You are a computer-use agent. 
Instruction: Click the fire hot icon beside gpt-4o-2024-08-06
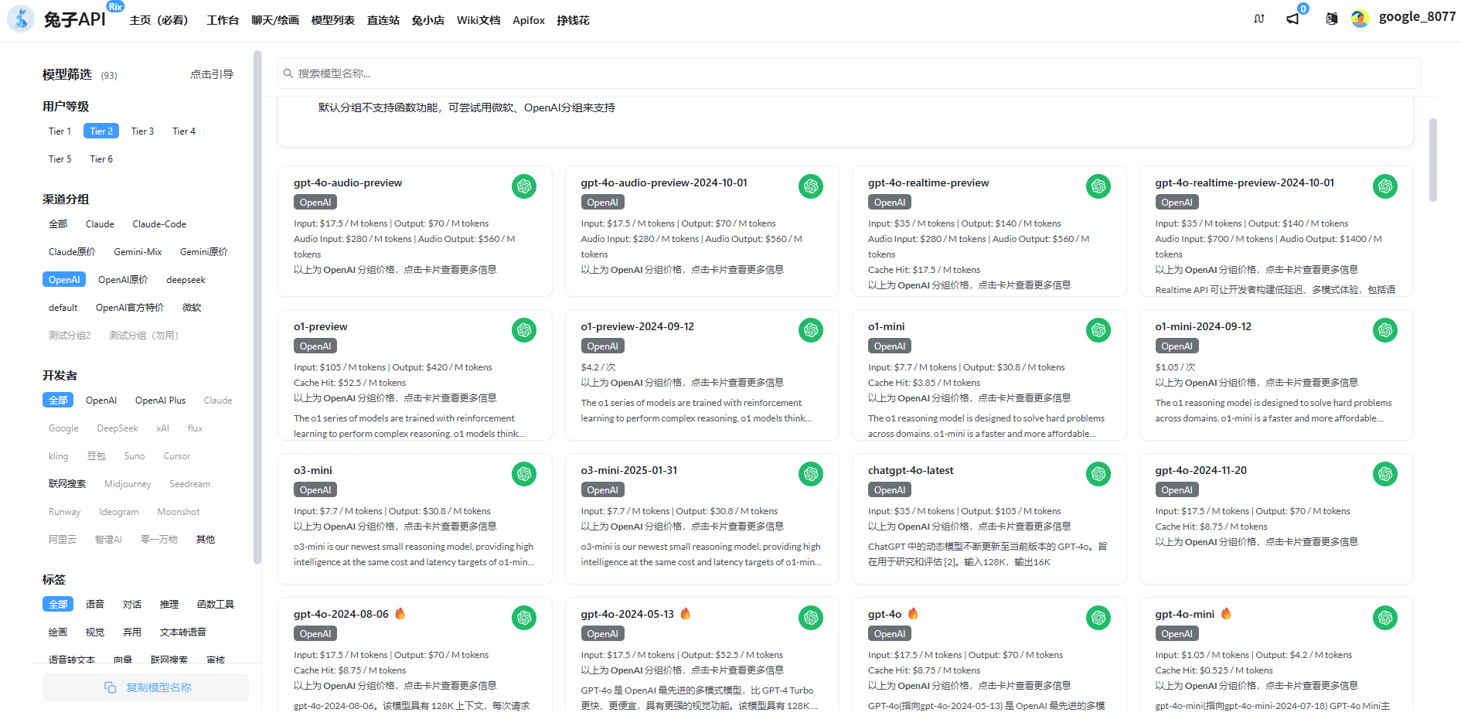(x=400, y=614)
